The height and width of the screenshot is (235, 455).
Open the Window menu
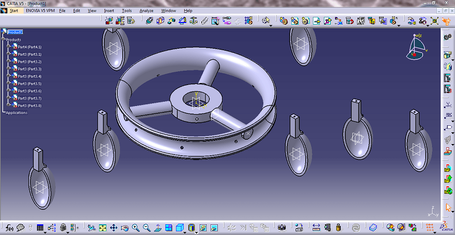[x=168, y=11]
